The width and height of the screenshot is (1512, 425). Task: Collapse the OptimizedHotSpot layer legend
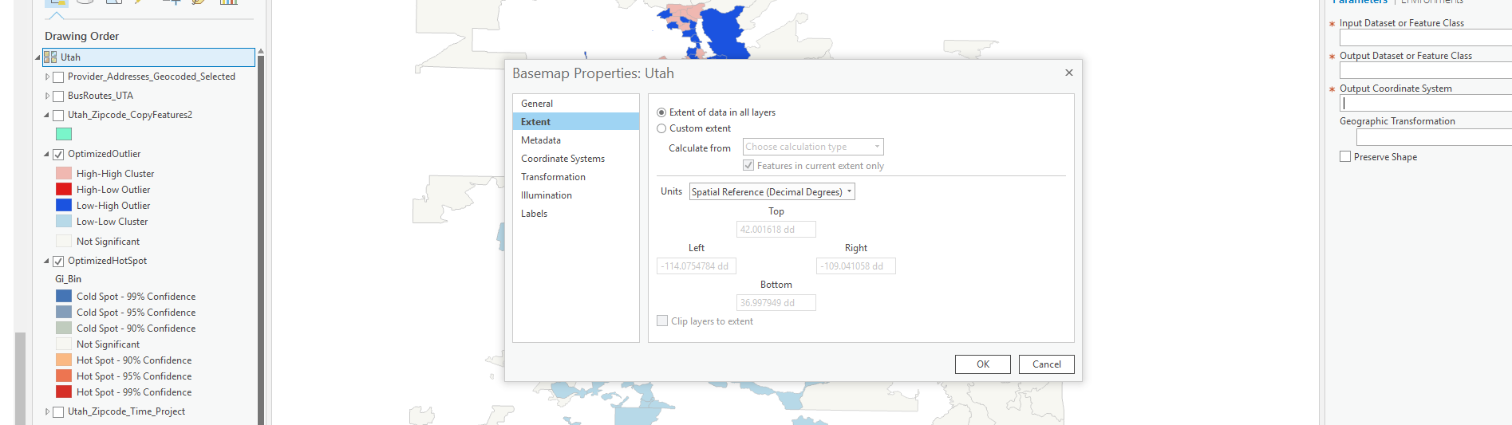[46, 261]
